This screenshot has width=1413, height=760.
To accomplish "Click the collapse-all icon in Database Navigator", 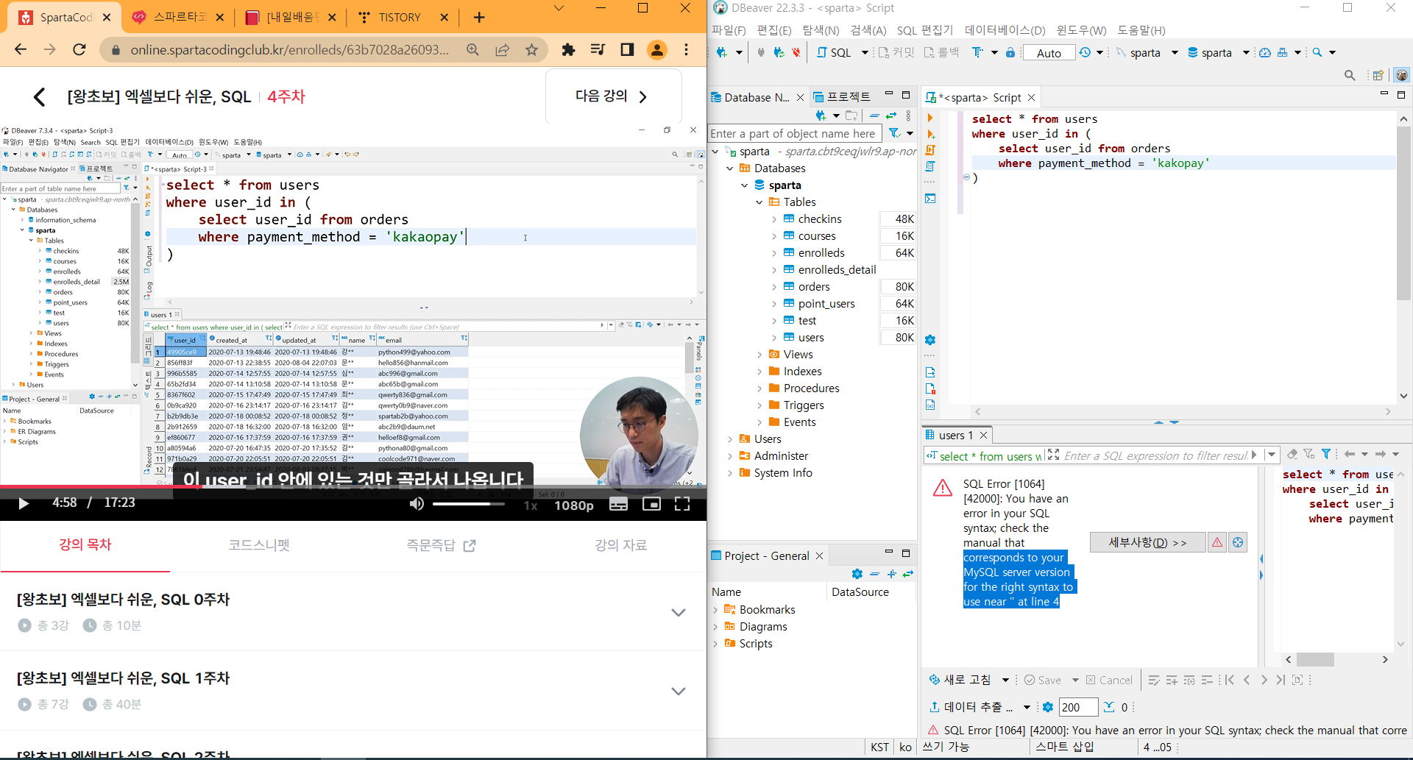I will [874, 116].
